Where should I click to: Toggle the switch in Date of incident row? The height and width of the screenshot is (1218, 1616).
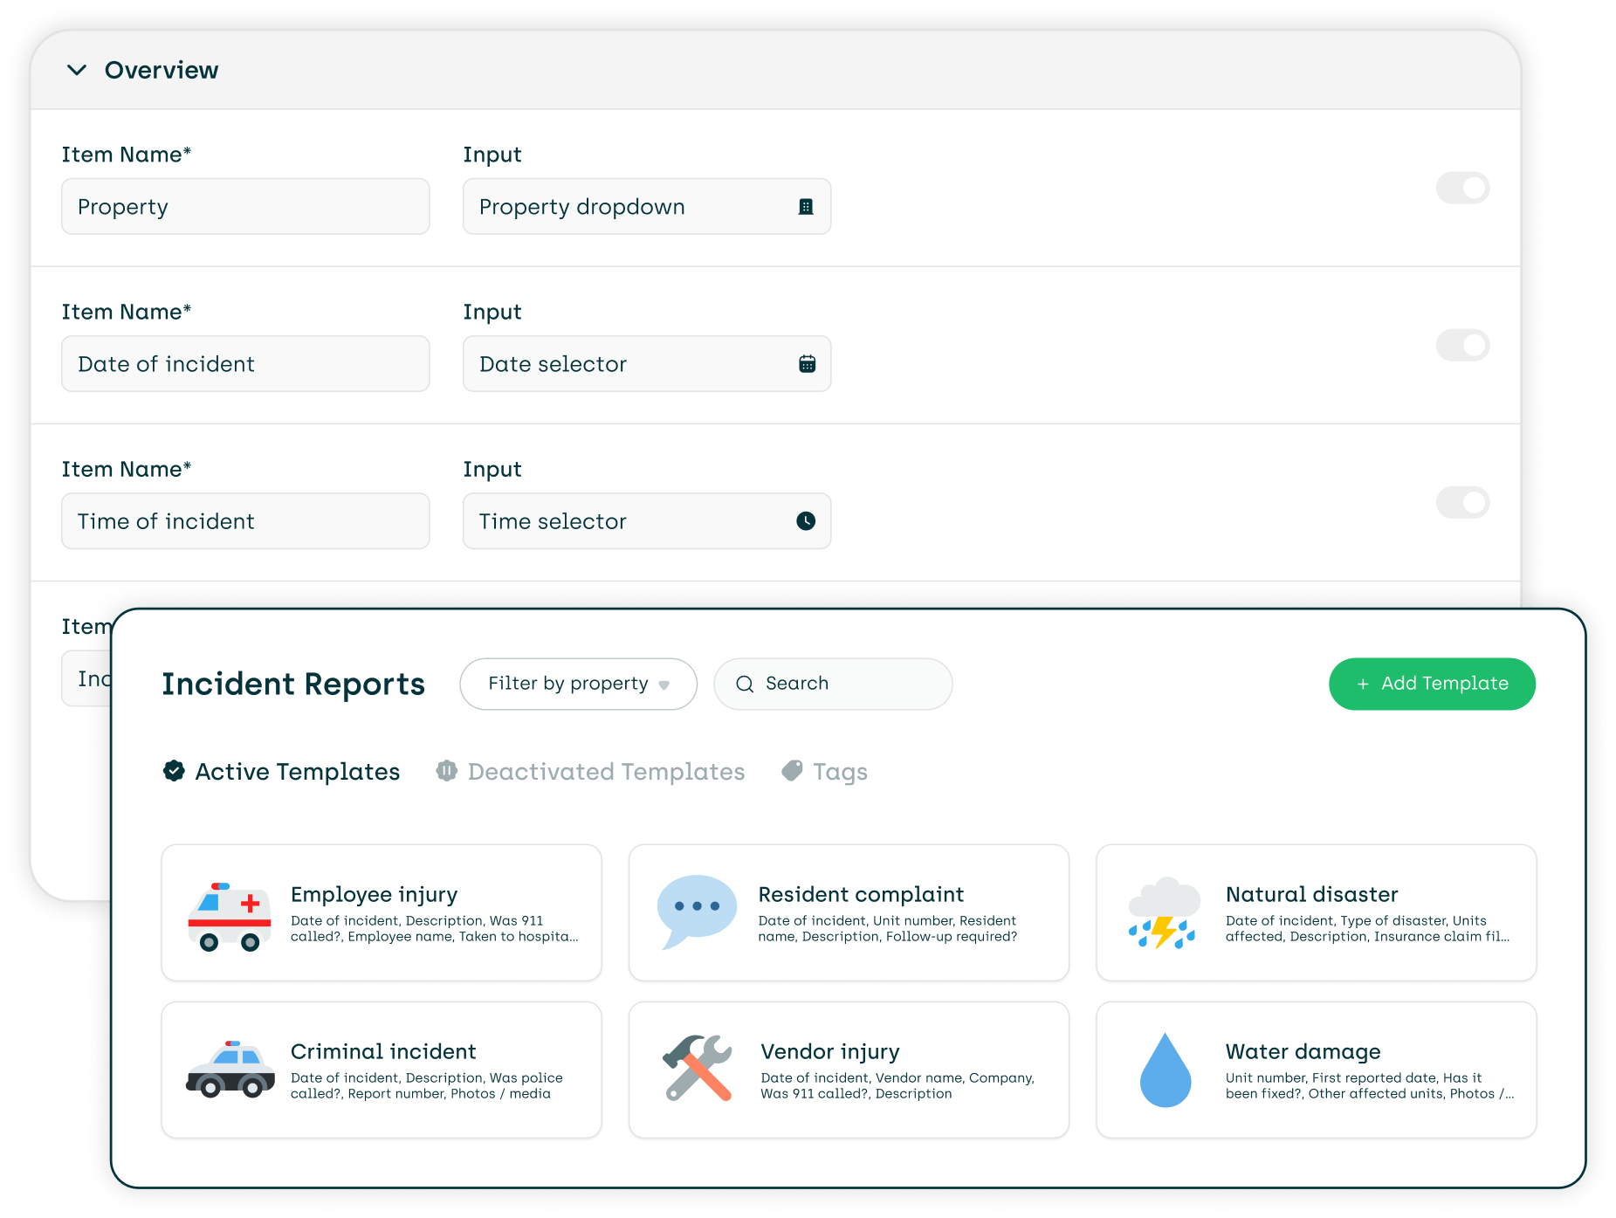1462,345
